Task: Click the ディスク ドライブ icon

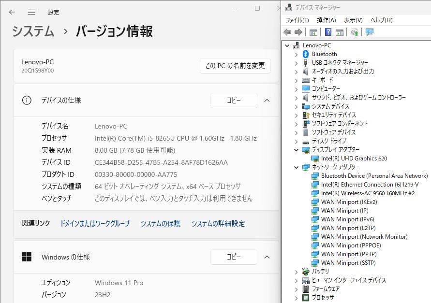Action: click(306, 142)
